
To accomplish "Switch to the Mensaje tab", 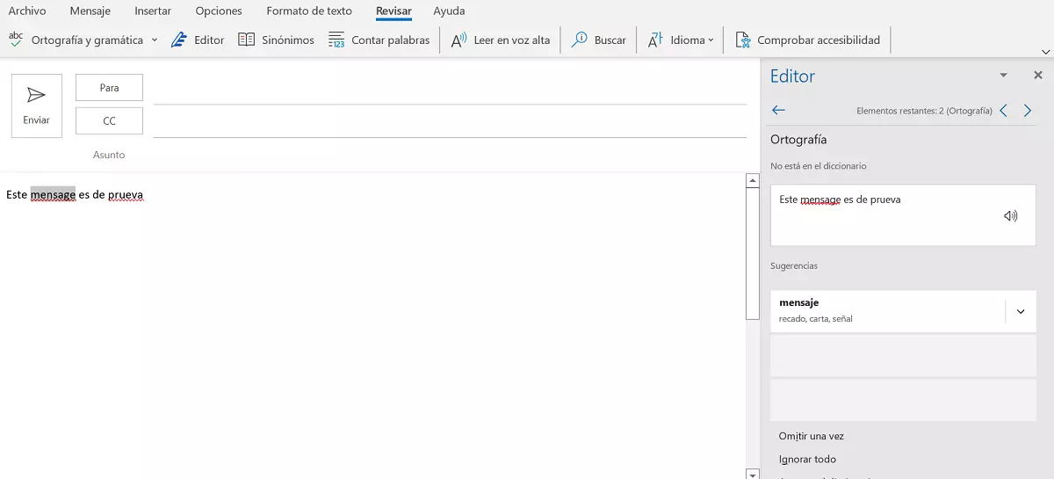I will pos(90,11).
